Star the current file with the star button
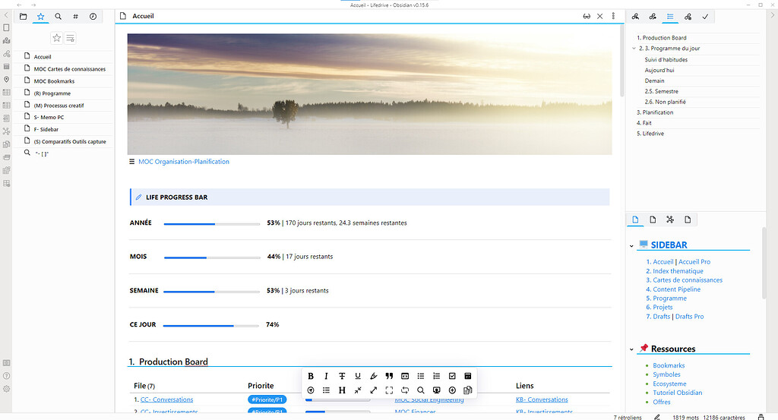 click(x=56, y=38)
